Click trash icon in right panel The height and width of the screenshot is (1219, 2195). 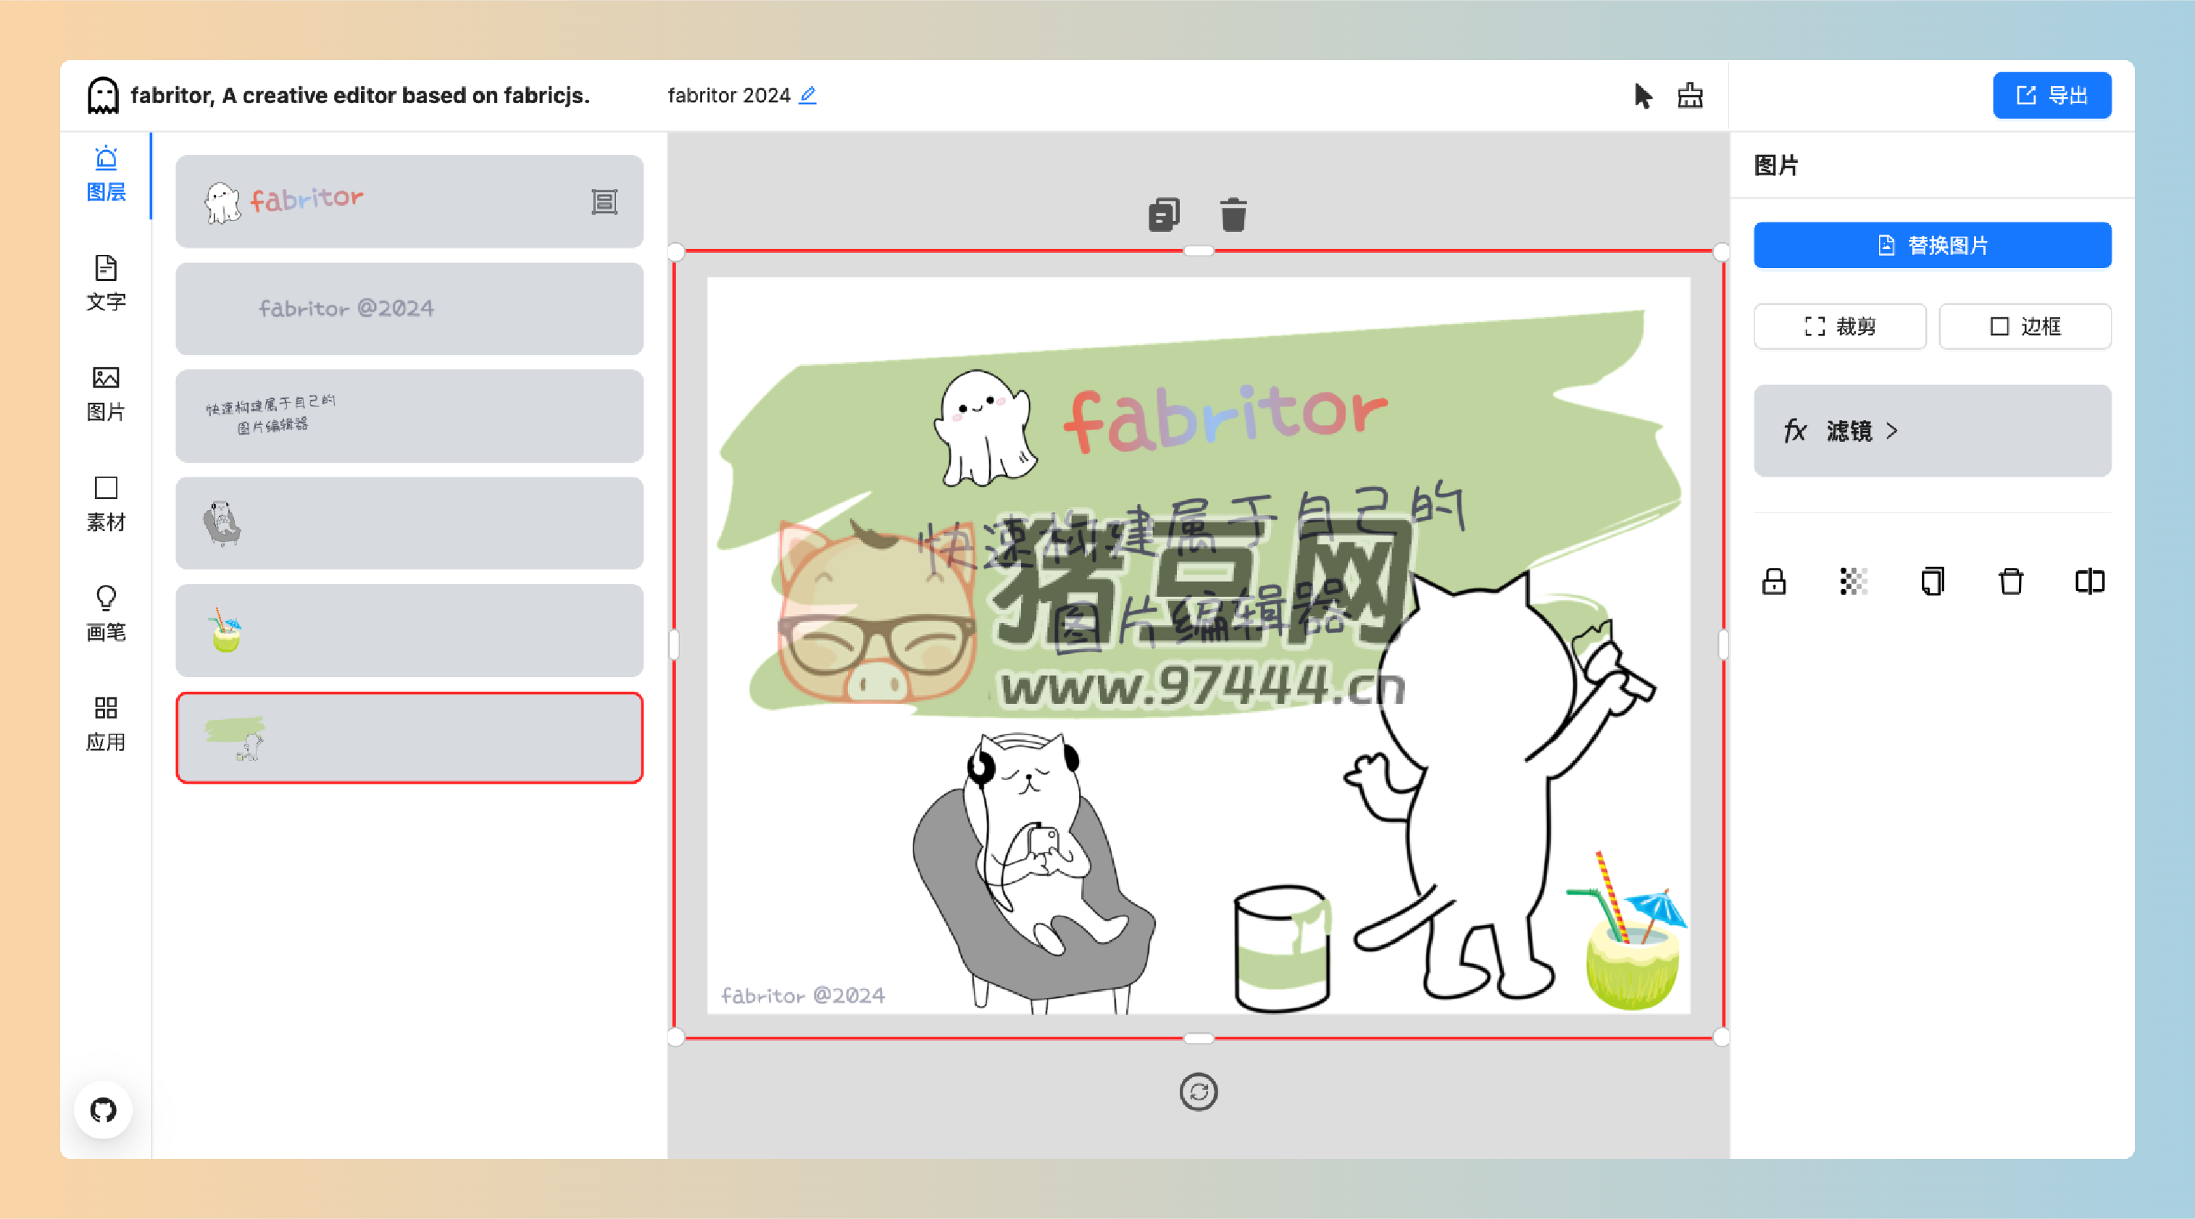2011,582
